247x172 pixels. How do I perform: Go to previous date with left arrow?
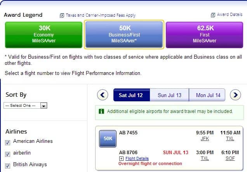click(x=103, y=95)
